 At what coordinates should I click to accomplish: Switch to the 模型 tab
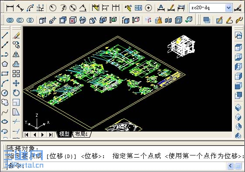[x=64, y=134]
